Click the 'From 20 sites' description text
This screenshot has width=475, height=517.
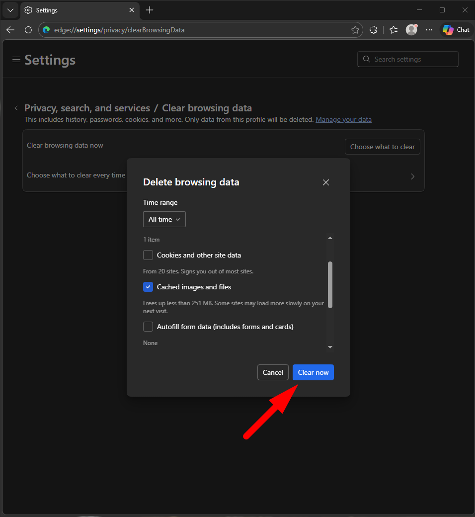198,271
